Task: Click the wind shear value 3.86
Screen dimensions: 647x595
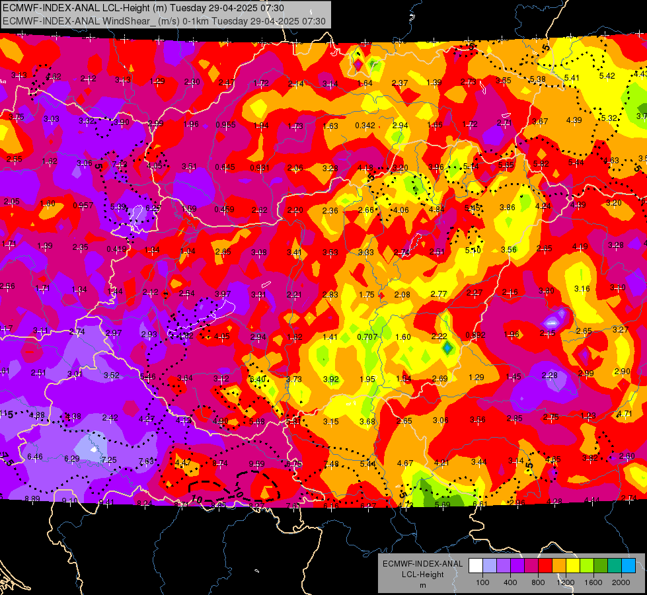Action: (x=508, y=208)
